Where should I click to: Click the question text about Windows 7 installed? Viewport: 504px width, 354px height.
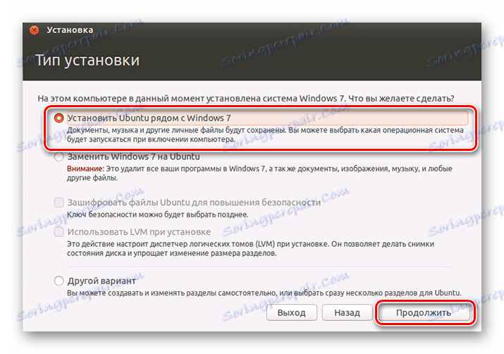(246, 98)
